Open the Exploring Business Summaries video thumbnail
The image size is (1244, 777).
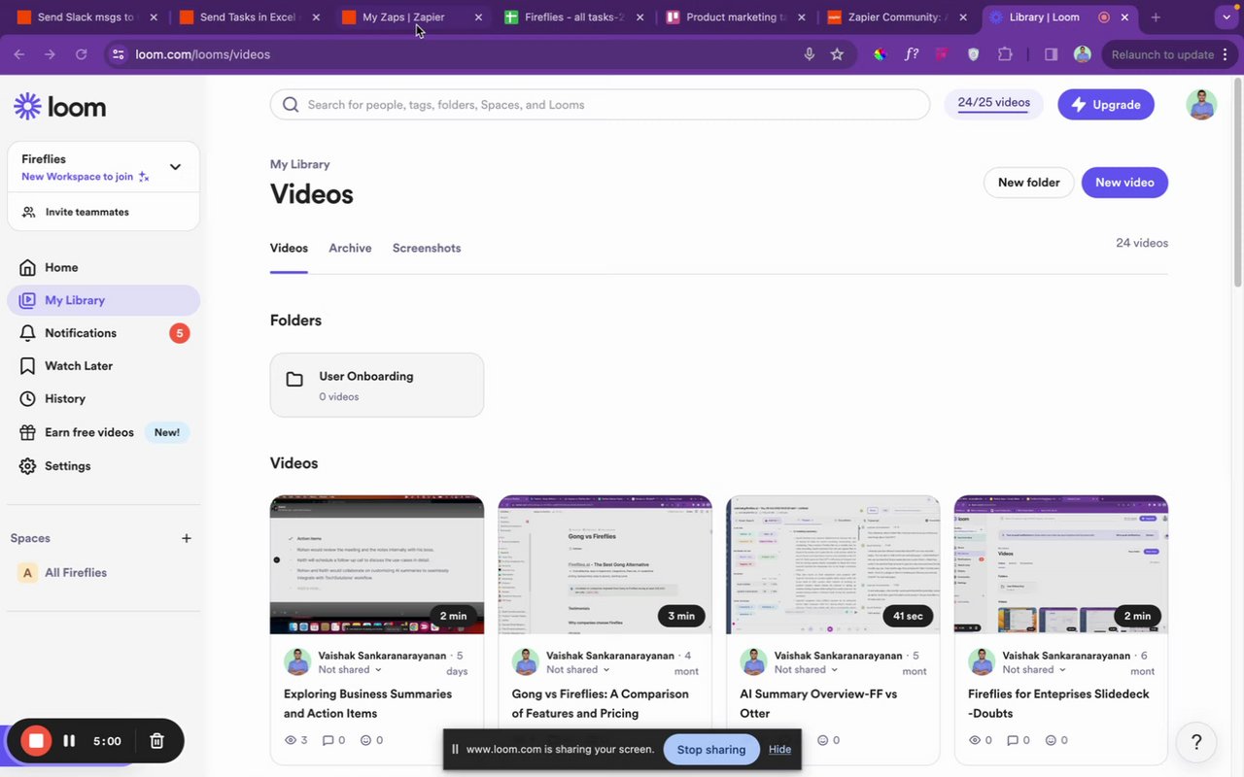tap(377, 564)
